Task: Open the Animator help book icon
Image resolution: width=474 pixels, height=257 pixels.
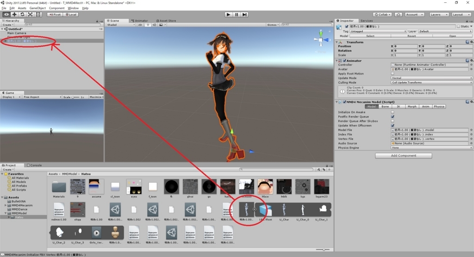Action: 468,61
